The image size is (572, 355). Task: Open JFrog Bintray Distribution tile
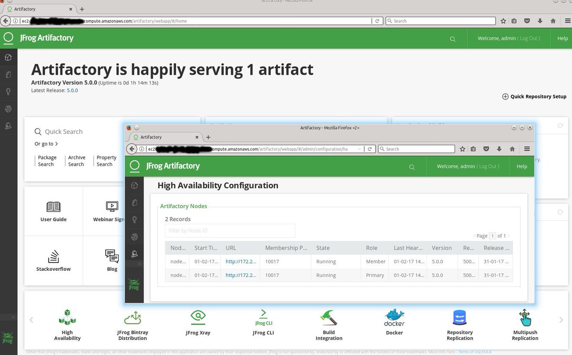pos(133,324)
